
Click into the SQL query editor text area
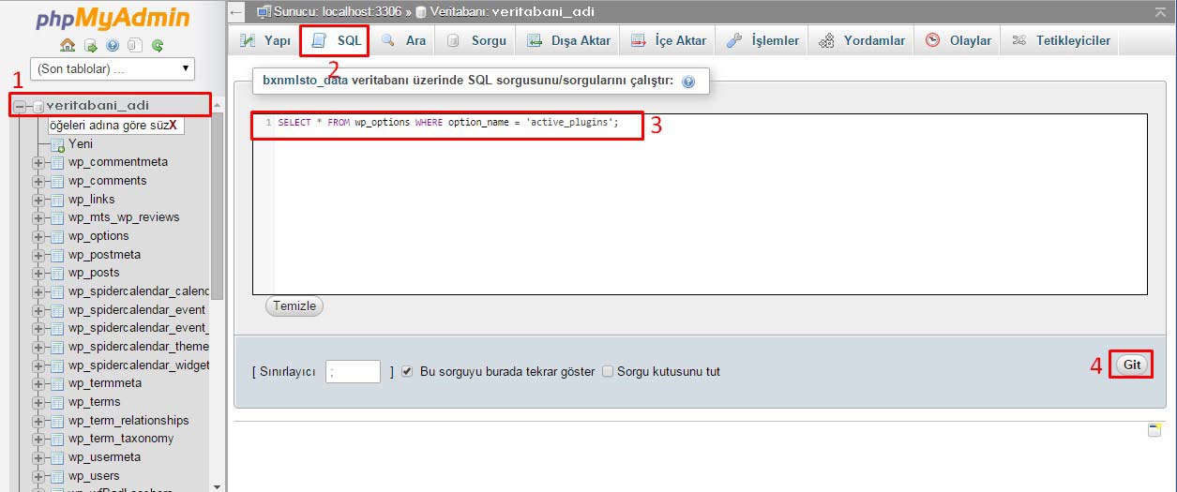700,205
